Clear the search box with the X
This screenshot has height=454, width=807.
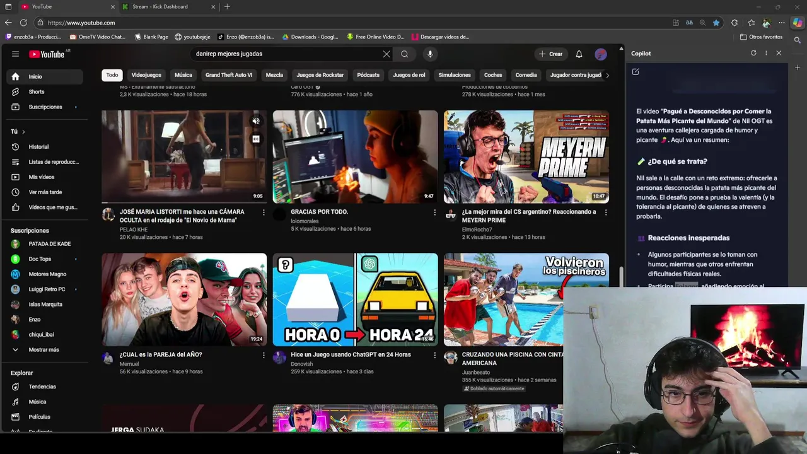point(386,54)
